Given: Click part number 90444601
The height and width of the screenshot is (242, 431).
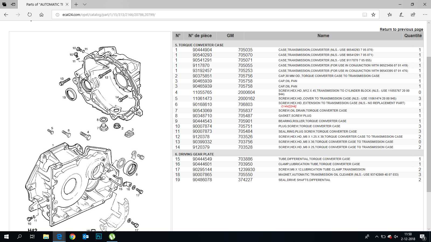Looking at the screenshot, I should (202, 164).
